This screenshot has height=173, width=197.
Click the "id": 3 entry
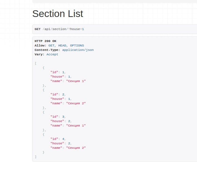coord(57,117)
